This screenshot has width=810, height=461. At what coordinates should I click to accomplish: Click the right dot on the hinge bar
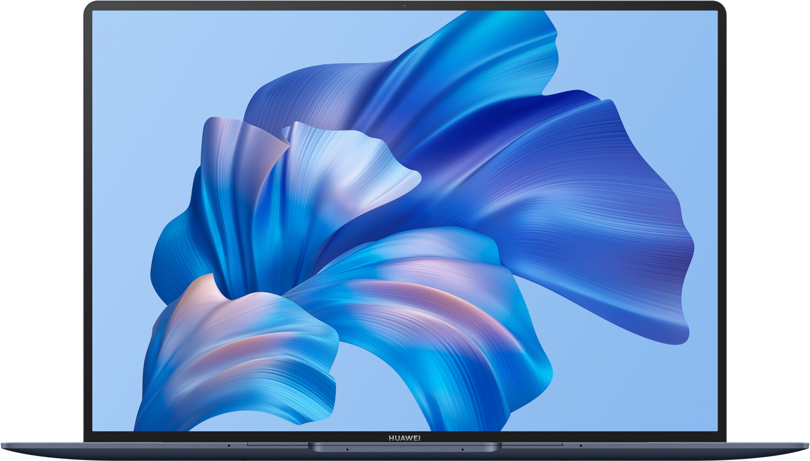coord(462,449)
